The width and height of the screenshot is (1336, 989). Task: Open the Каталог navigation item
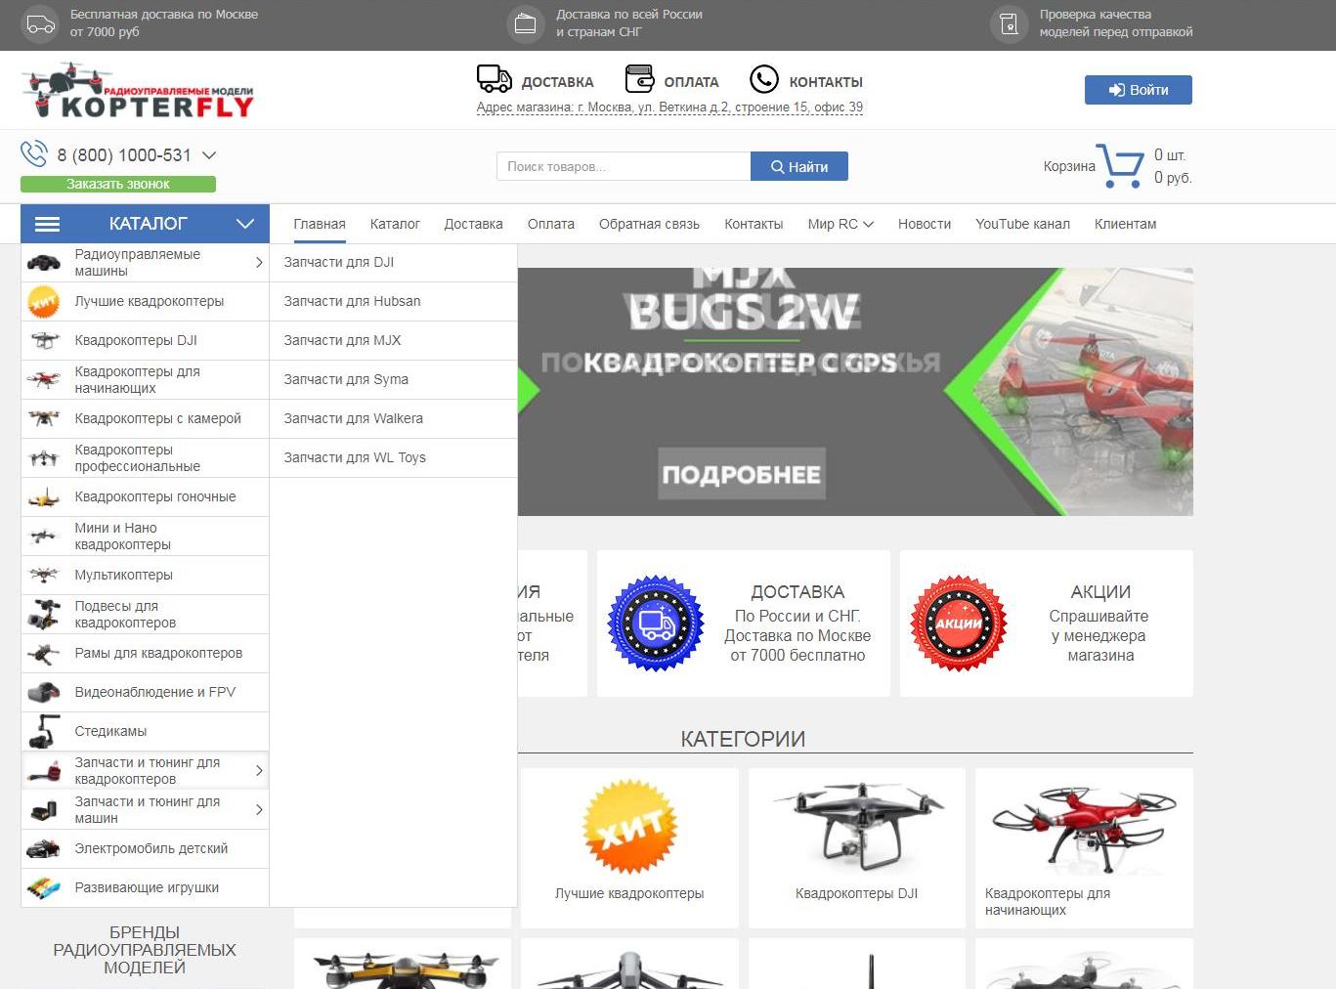coord(395,224)
